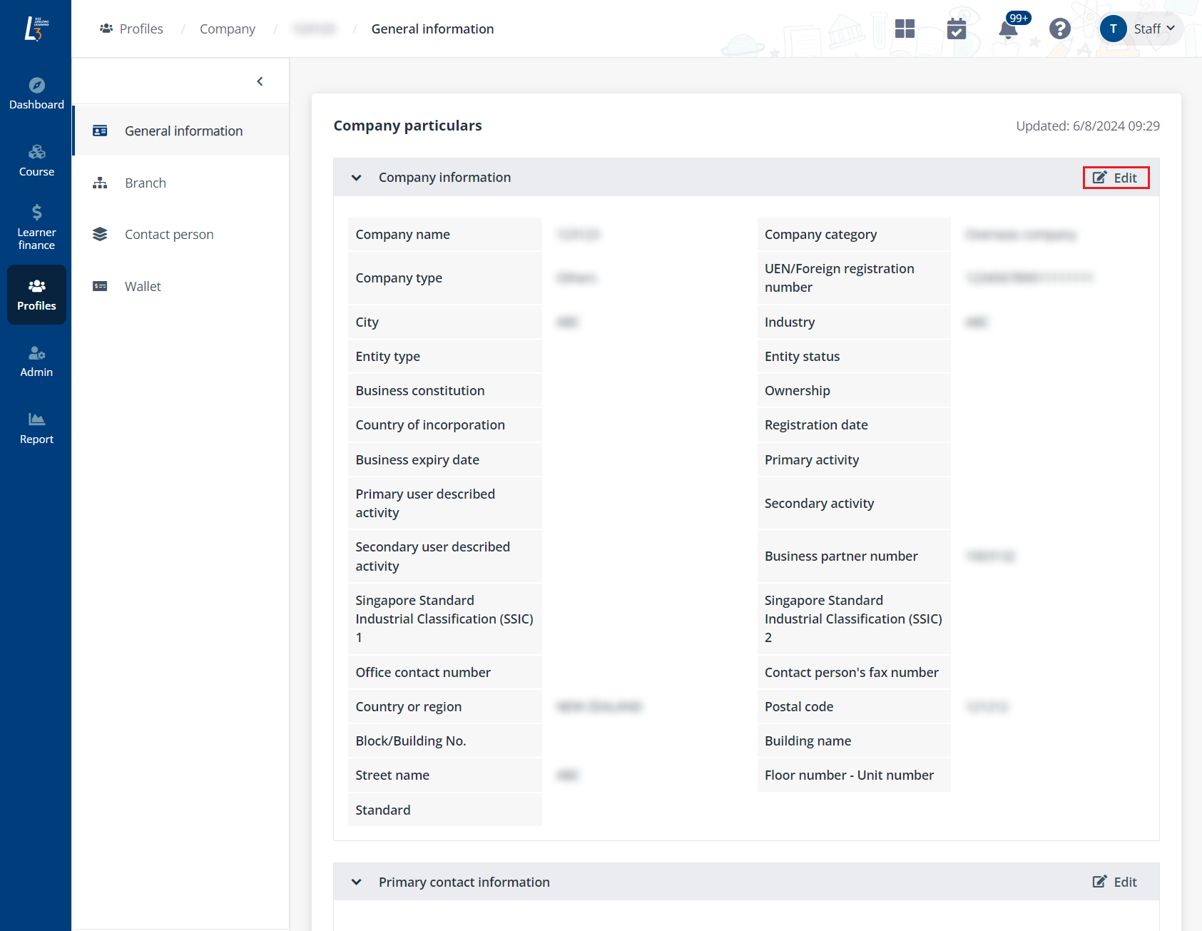The image size is (1202, 931).
Task: Open the Dashboard compass icon
Action: (36, 86)
